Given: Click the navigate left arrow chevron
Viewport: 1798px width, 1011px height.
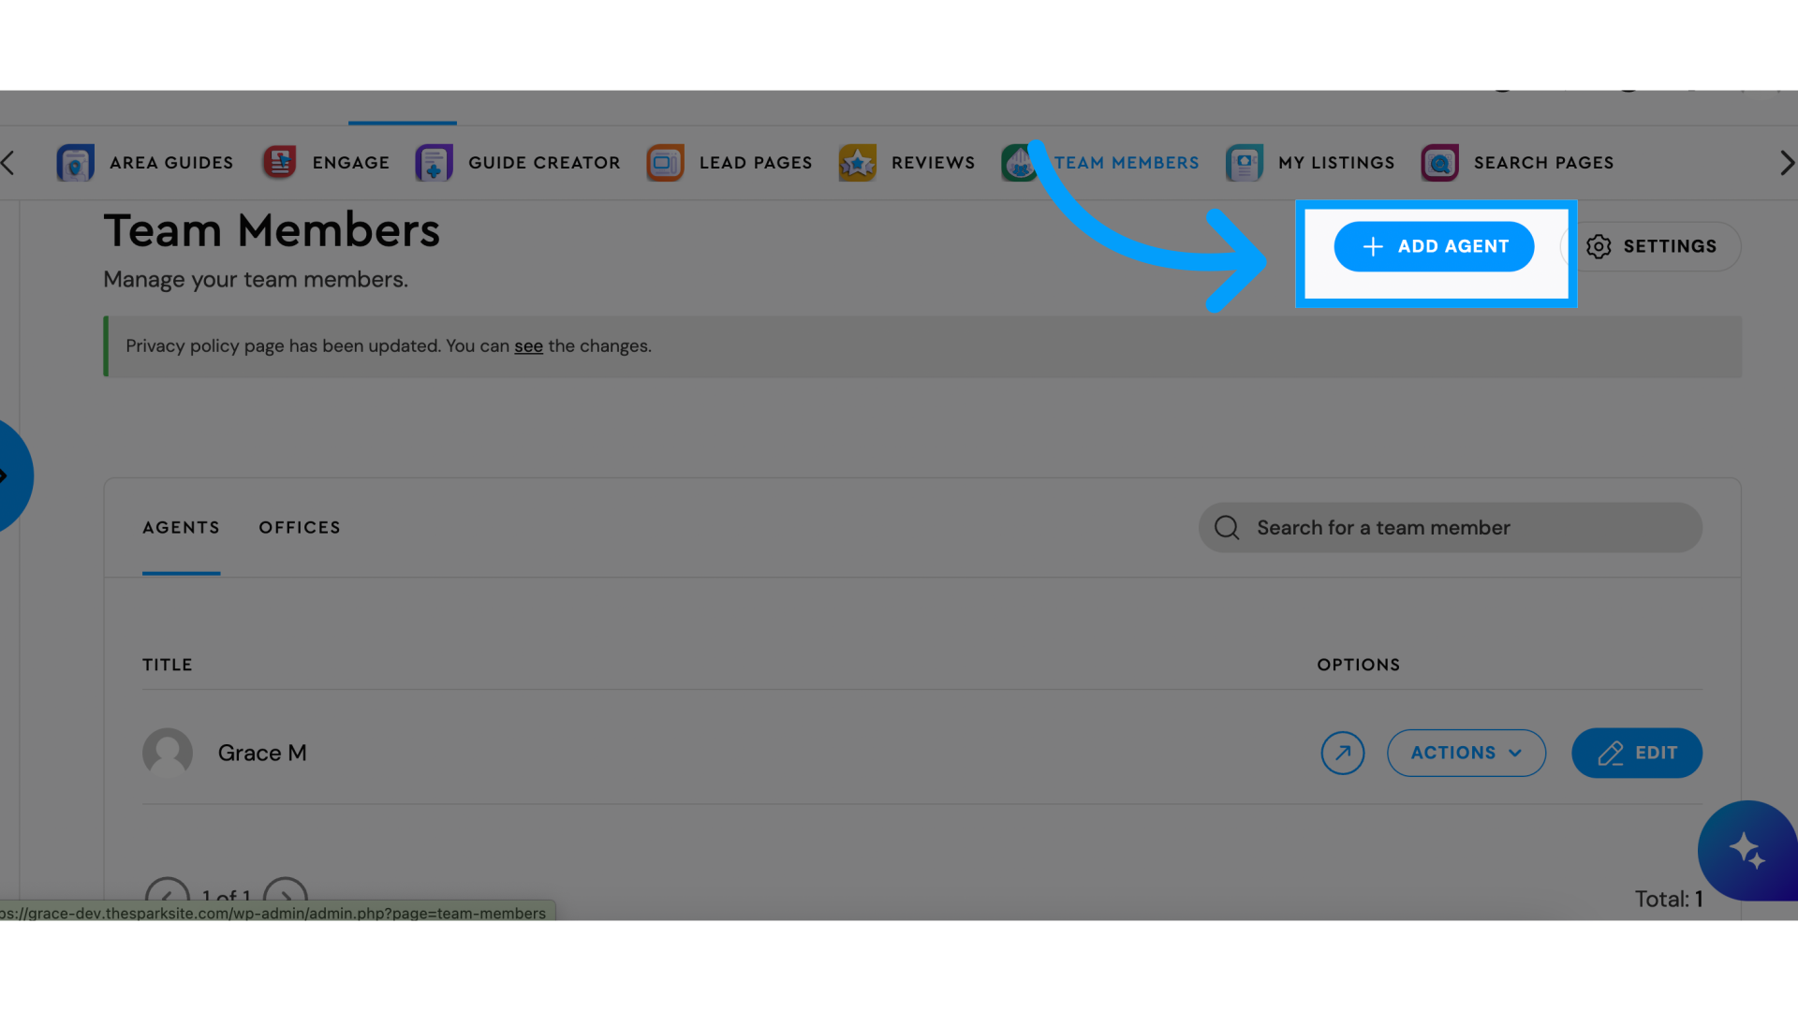Looking at the screenshot, I should pos(8,162).
